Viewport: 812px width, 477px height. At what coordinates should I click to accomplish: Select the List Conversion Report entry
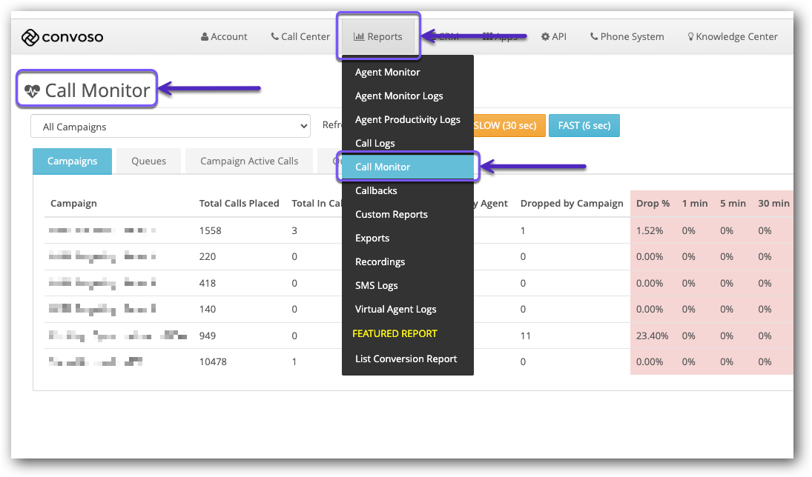tap(406, 358)
